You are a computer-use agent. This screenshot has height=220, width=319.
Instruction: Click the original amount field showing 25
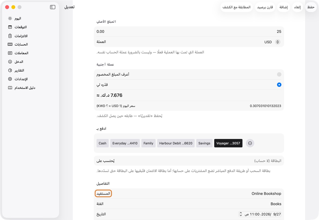[x=189, y=31]
